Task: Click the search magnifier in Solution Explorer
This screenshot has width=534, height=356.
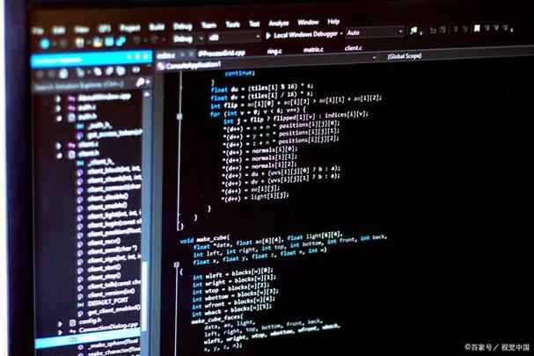Action: point(140,82)
